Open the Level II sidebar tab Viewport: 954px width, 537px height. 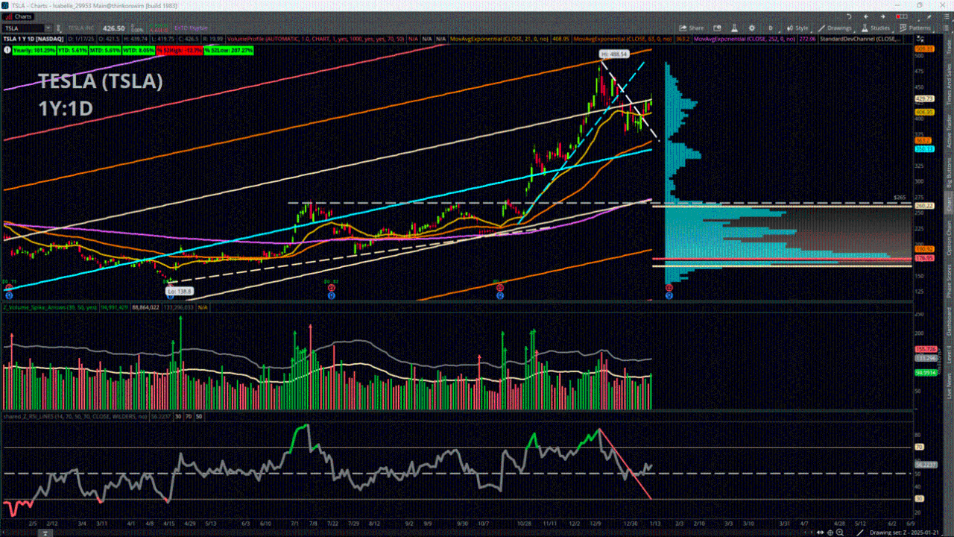(x=949, y=351)
